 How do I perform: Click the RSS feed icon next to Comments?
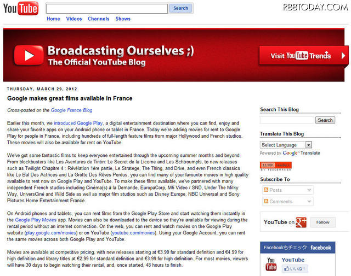[x=266, y=201]
